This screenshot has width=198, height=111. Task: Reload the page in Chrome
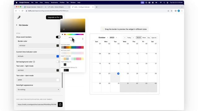(x=23, y=11)
